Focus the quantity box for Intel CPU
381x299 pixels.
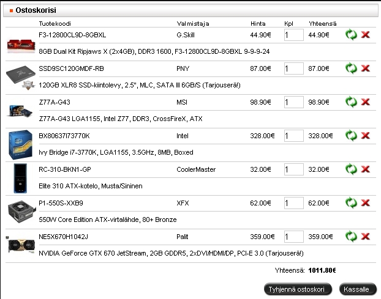[294, 136]
